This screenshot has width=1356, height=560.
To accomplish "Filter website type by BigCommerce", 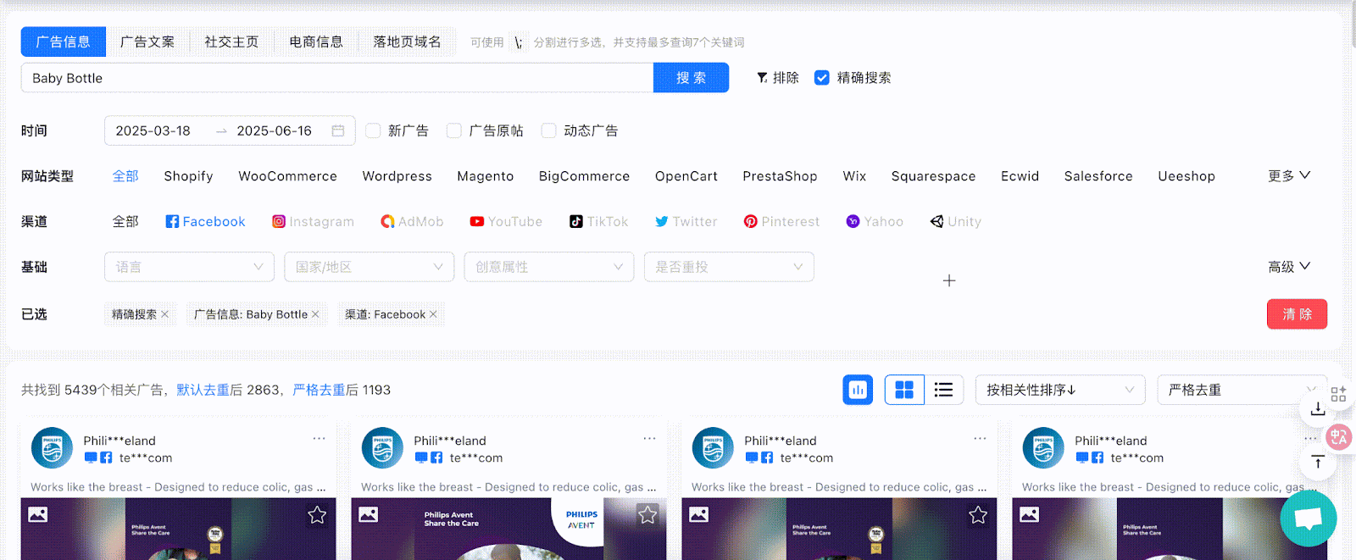I will (584, 176).
